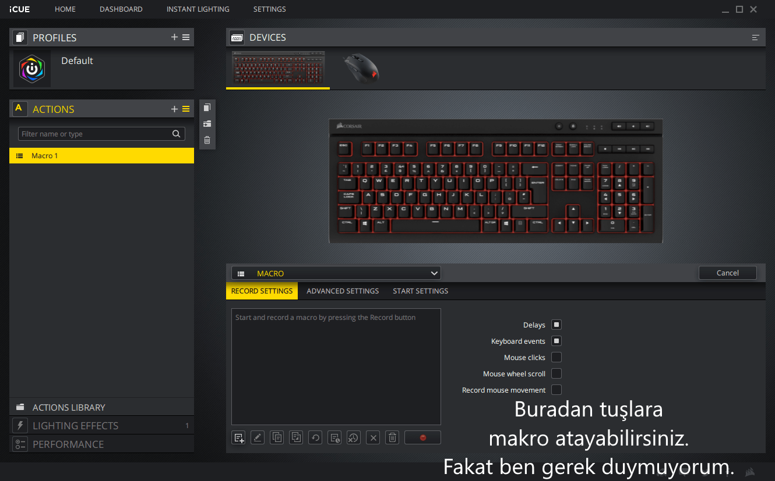Click the magnifier icon in the actions filter
775x481 pixels.
177,134
